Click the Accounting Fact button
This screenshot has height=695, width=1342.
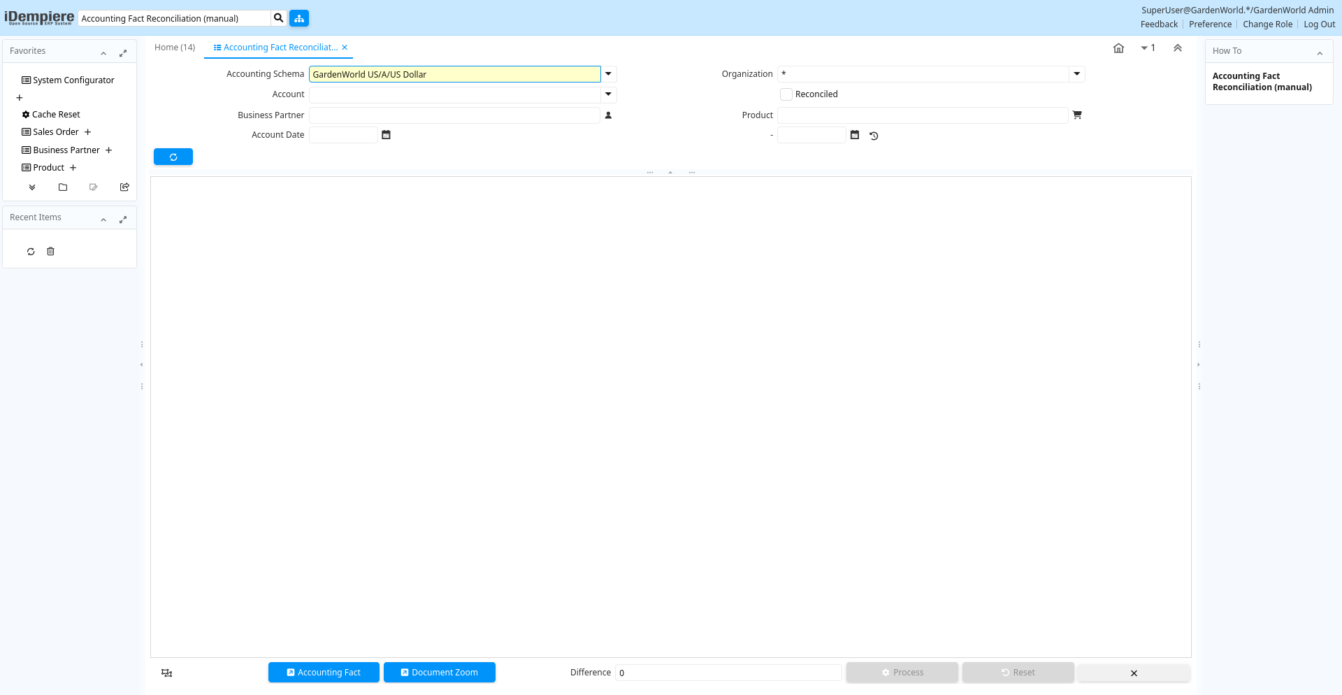coord(324,673)
